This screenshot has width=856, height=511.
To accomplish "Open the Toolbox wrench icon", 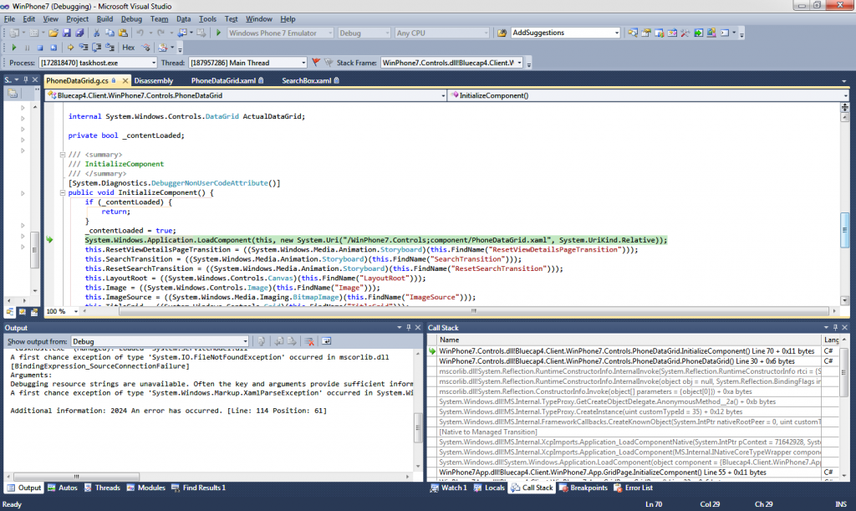I will [685, 33].
